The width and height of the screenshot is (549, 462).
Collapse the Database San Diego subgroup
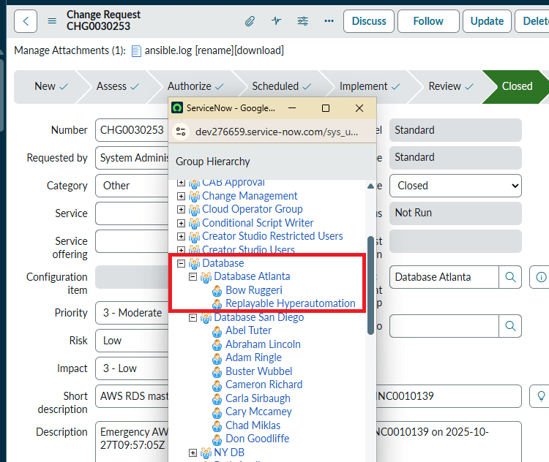click(193, 317)
